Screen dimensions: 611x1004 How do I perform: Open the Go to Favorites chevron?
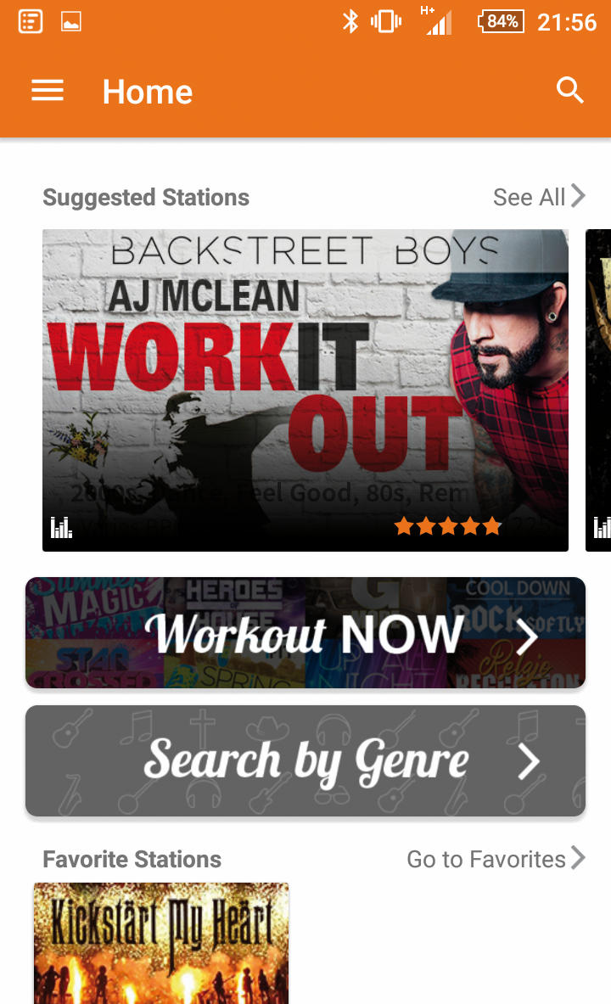578,857
